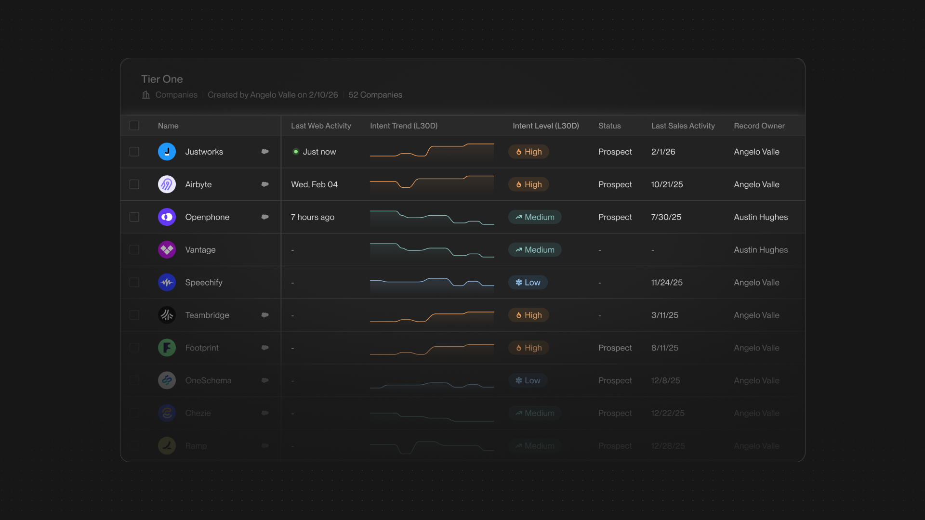The width and height of the screenshot is (925, 520).
Task: Check the Openphone row checkbox
Action: pyautogui.click(x=134, y=217)
